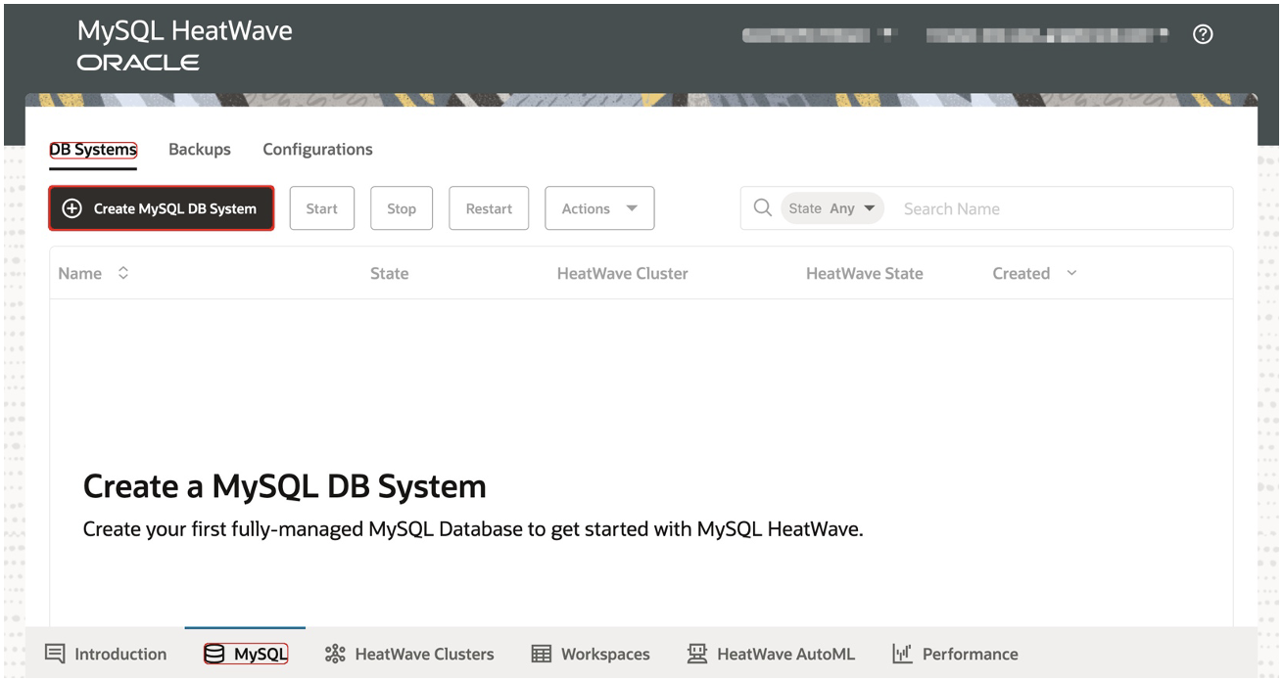The height and width of the screenshot is (681, 1283).
Task: Click the ORACLE logo in the header
Action: click(137, 63)
